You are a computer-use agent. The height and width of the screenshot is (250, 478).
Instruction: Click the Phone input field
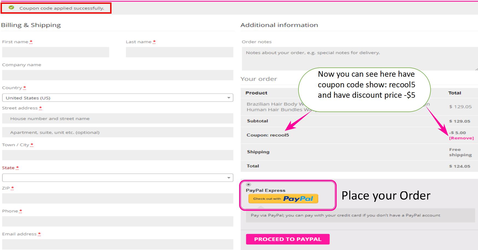[x=118, y=221]
